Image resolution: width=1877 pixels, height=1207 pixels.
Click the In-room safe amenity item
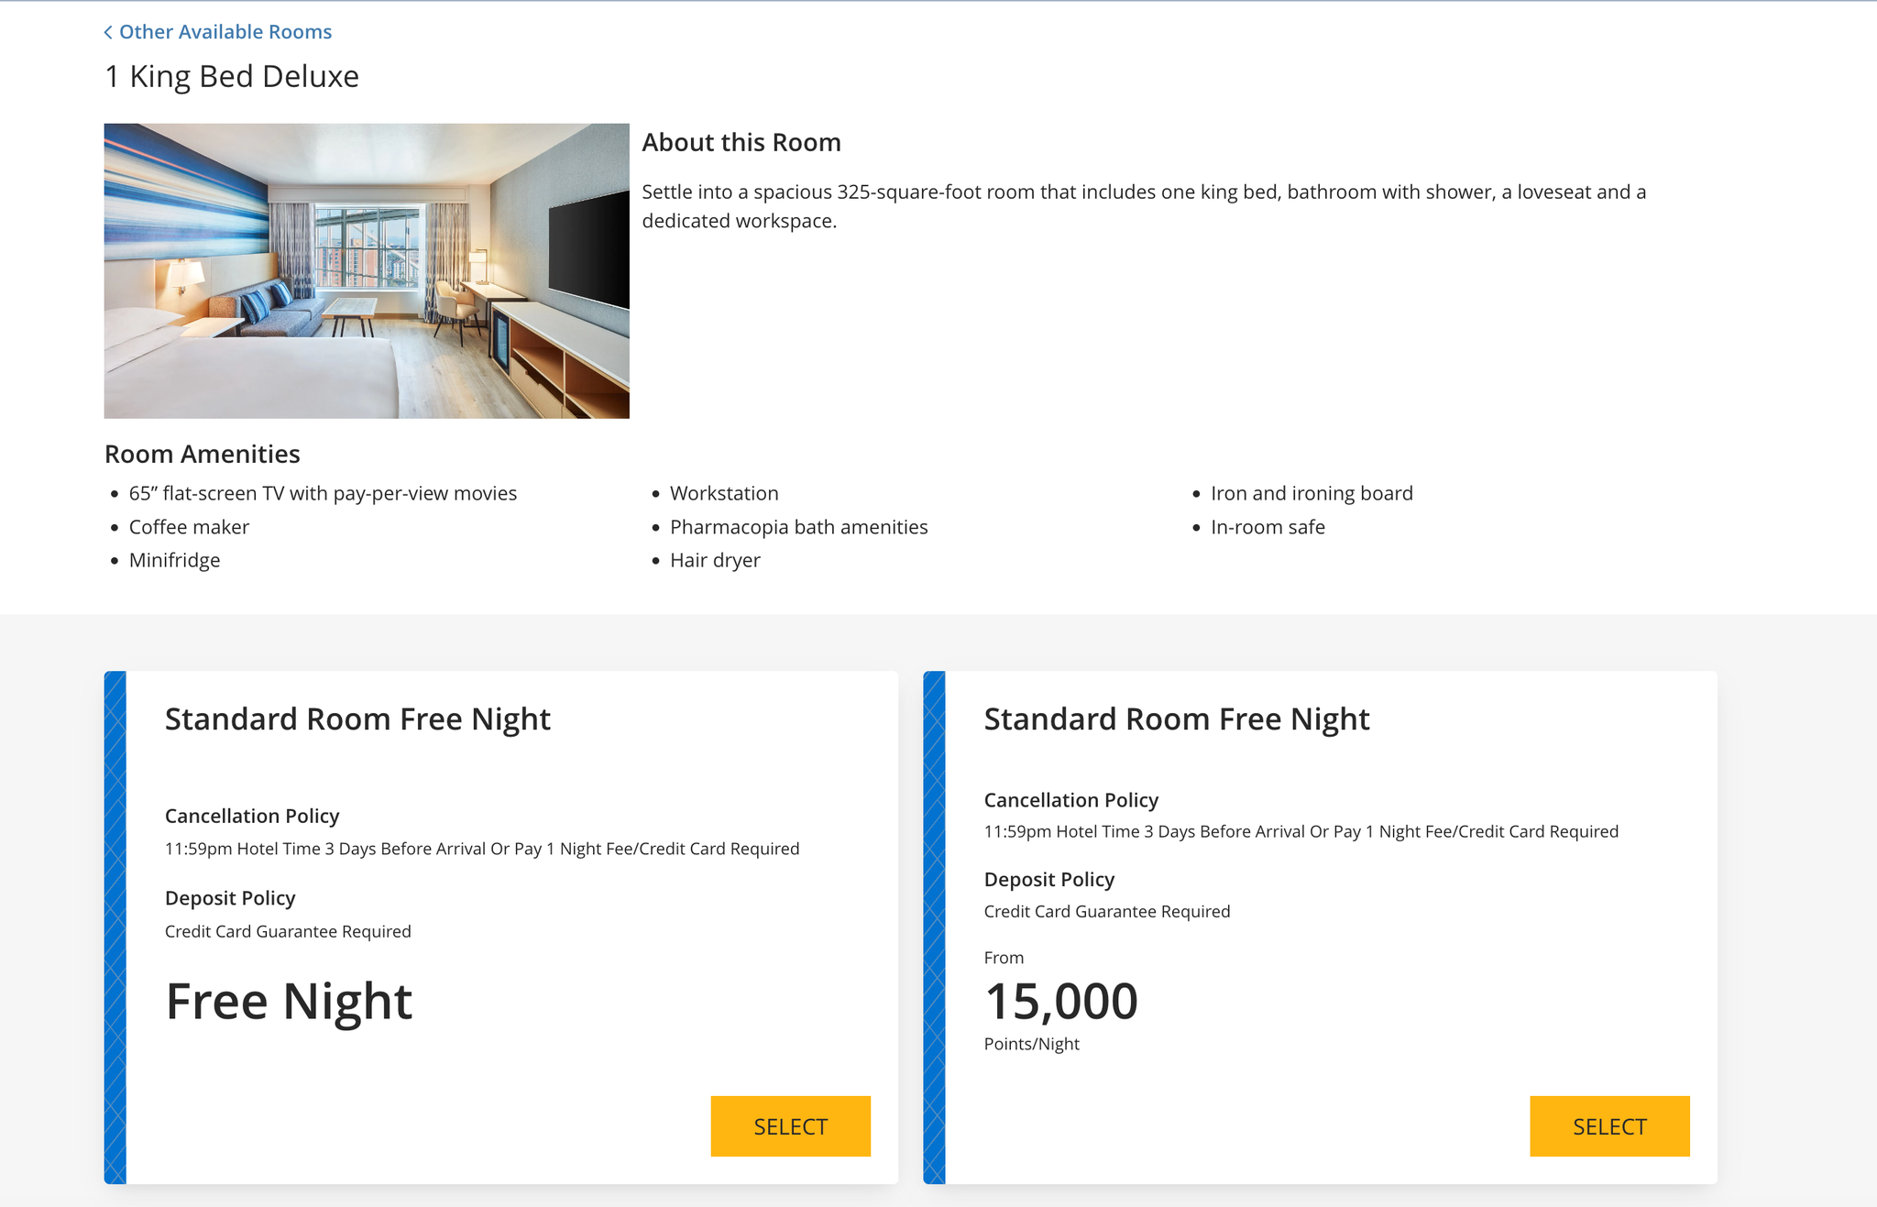tap(1267, 527)
